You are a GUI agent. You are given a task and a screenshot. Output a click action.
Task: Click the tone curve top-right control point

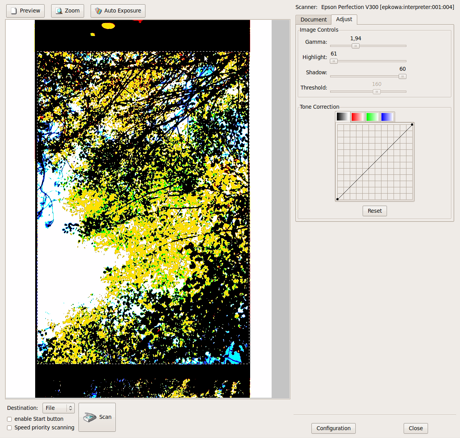412,124
